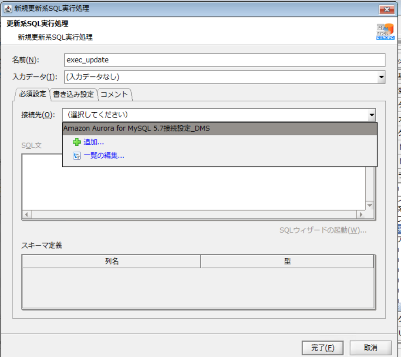Open the 入力データ dropdown
This screenshot has width=401, height=357.
click(381, 77)
